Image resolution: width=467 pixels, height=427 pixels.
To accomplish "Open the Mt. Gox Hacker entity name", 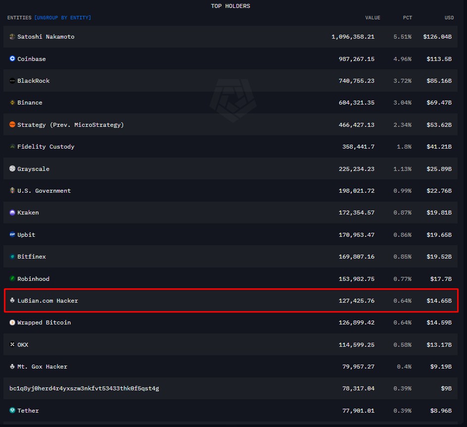I will coord(42,367).
